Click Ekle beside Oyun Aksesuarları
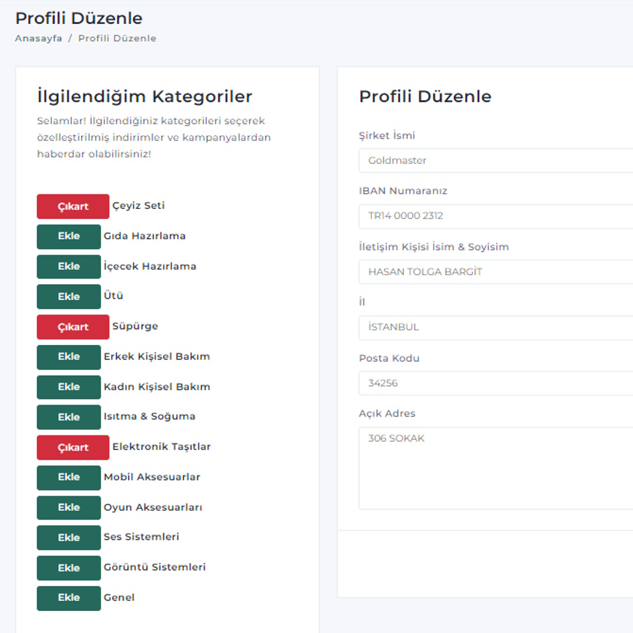The height and width of the screenshot is (633, 633). [x=68, y=508]
